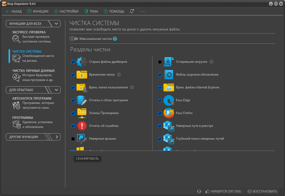The height and width of the screenshot is (196, 285).
Task: Check the Устаревшие загрузки checkbox
Action: coord(160,62)
